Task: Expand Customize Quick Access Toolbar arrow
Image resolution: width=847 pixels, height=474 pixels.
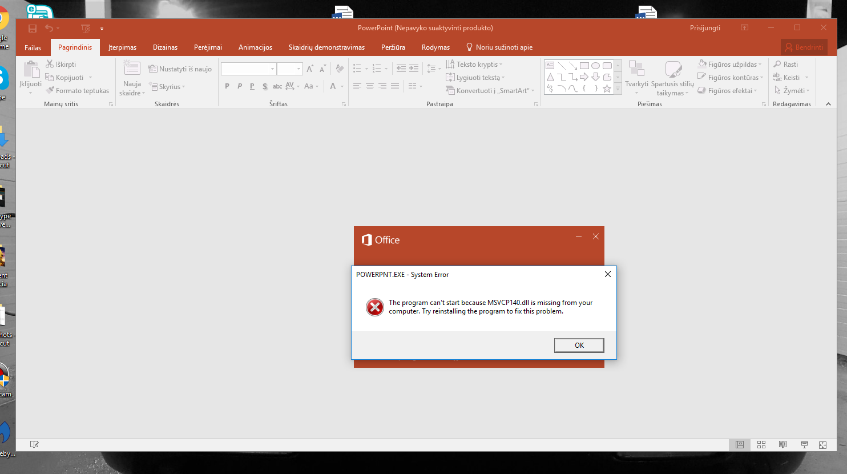Action: pyautogui.click(x=102, y=28)
